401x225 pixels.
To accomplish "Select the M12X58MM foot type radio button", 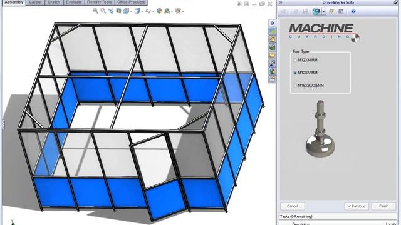I will (x=295, y=72).
